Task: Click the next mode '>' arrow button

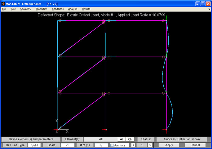Action: pyautogui.click(x=150, y=145)
